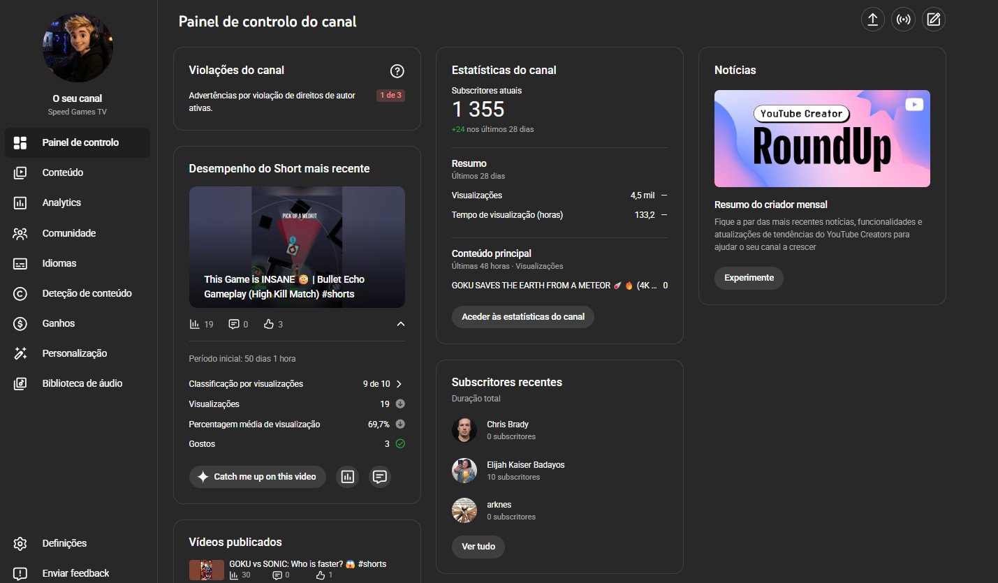Open GOKU SAVES THE EARTH top content link
Screen dimensions: 998x583
552,286
